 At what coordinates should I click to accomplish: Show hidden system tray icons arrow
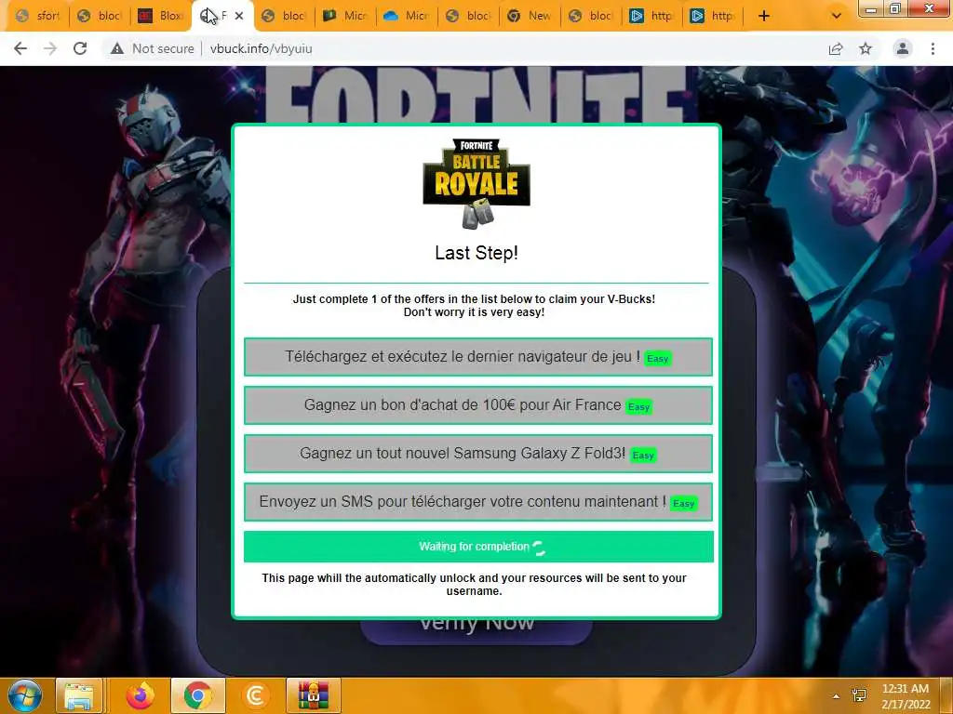pos(837,696)
